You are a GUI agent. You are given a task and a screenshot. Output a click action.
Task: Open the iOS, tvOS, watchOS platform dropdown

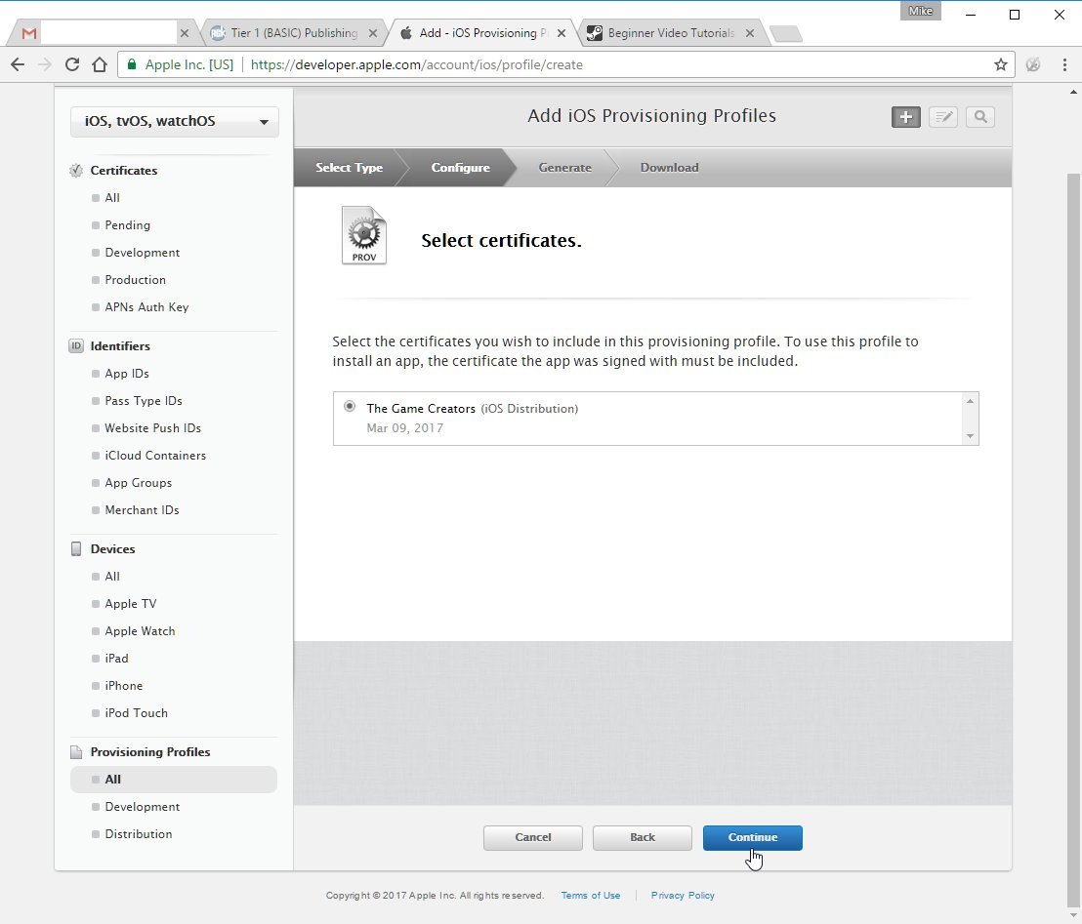click(175, 121)
